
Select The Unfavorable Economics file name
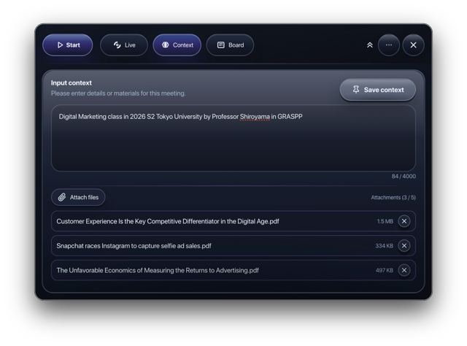158,270
